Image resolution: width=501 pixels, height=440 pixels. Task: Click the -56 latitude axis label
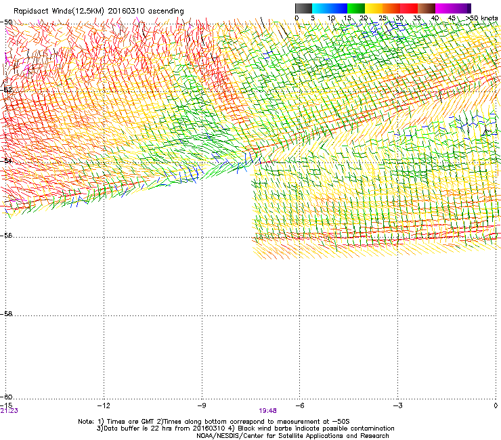click(7, 236)
